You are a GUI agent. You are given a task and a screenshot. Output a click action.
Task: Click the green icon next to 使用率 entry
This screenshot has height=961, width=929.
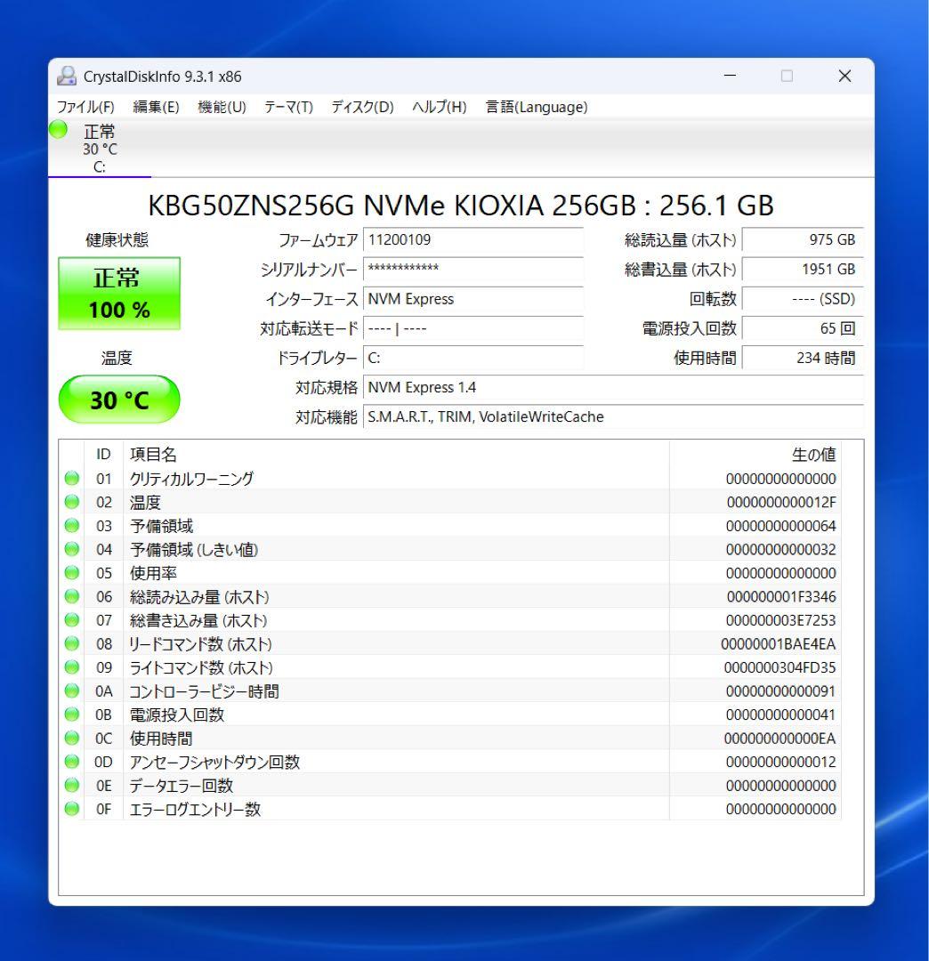click(x=71, y=573)
